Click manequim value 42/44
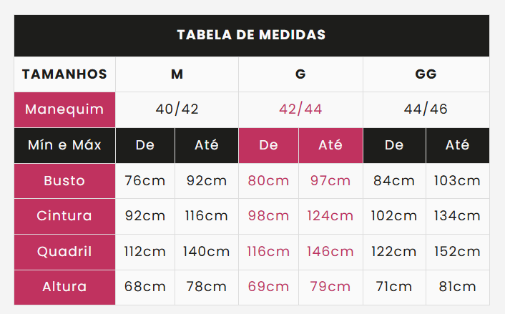Screen dimensions: 505x314 coord(300,109)
